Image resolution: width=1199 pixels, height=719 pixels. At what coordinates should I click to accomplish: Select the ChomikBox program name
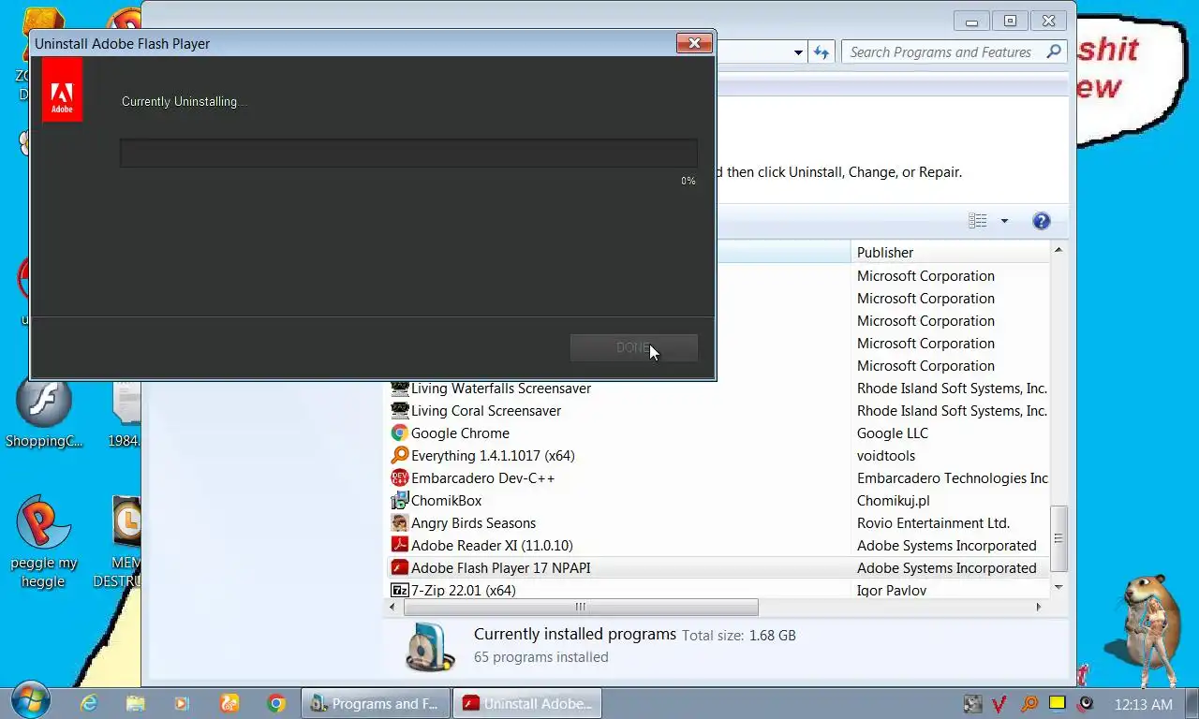(446, 500)
